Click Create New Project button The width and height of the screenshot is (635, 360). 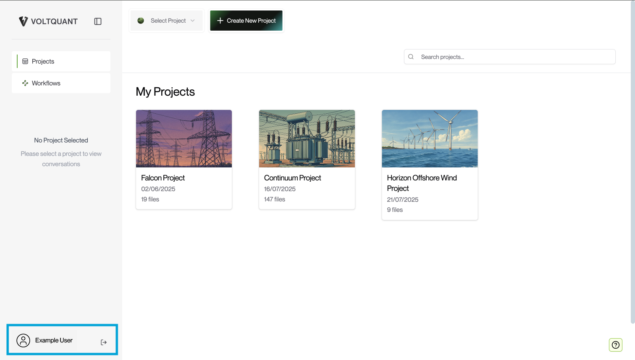point(246,21)
